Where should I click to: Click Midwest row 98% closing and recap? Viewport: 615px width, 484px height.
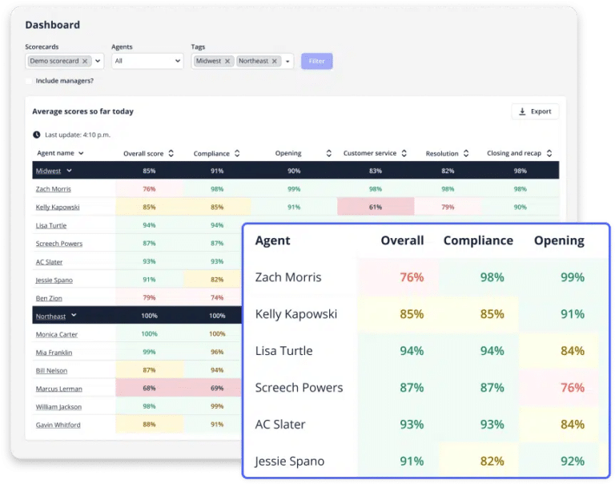coord(520,171)
